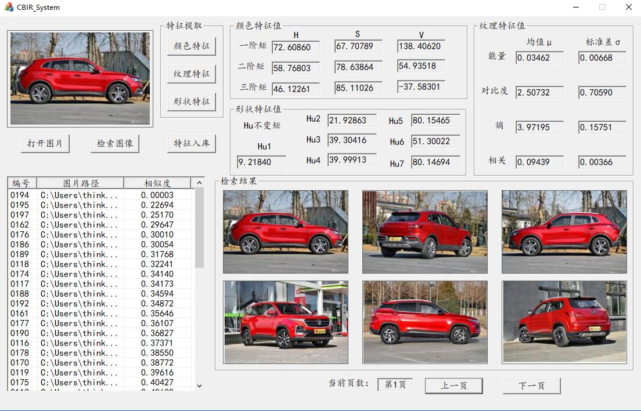Select red SUV at dealership thumbnail
Image resolution: width=641 pixels, height=411 pixels.
[286, 322]
